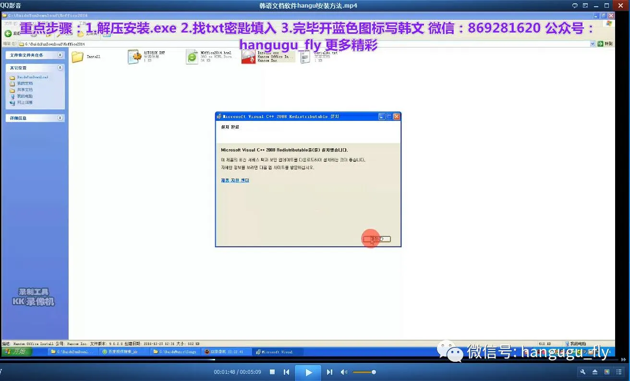This screenshot has width=630, height=381.
Task: Open the QQ影音 main menu icon
Action: coord(586,5)
